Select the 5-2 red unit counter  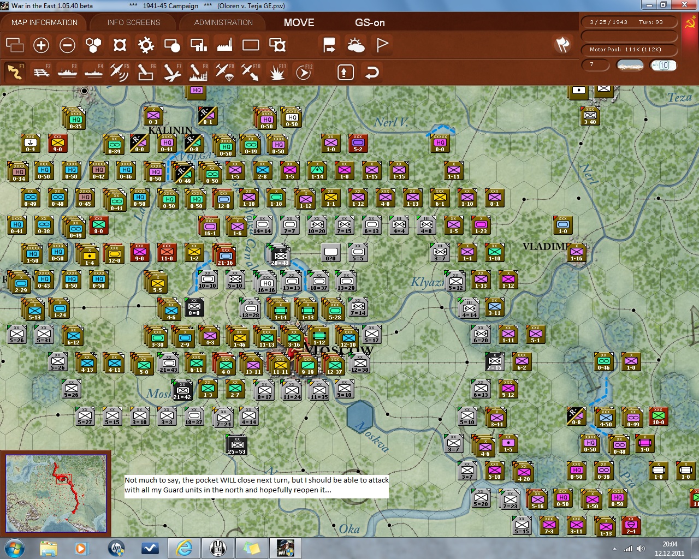click(x=358, y=142)
